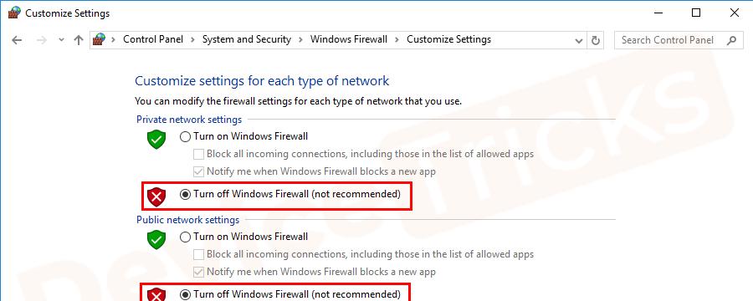Click the Refresh button in address bar

coord(596,40)
